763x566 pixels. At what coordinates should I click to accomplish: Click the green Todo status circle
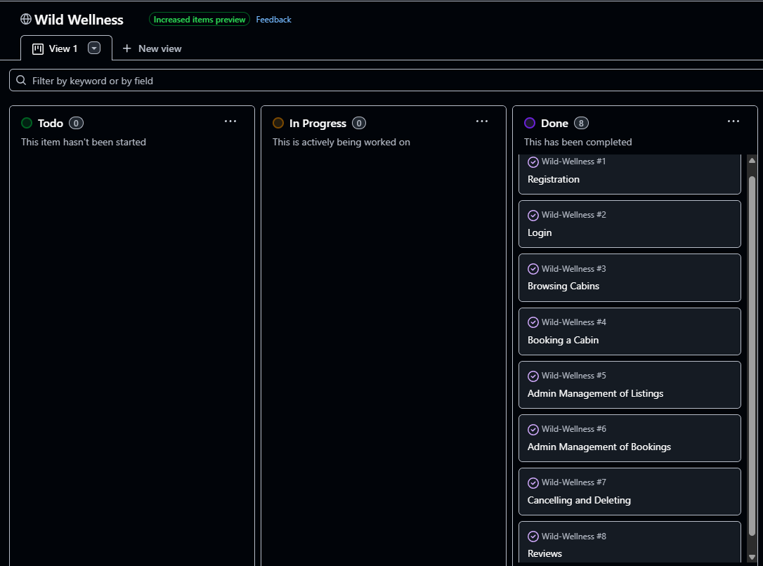click(x=27, y=123)
